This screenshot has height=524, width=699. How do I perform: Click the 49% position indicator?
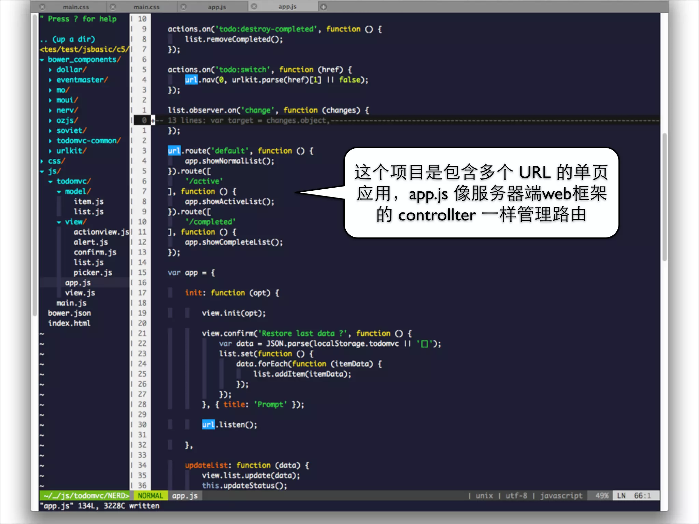tap(602, 496)
